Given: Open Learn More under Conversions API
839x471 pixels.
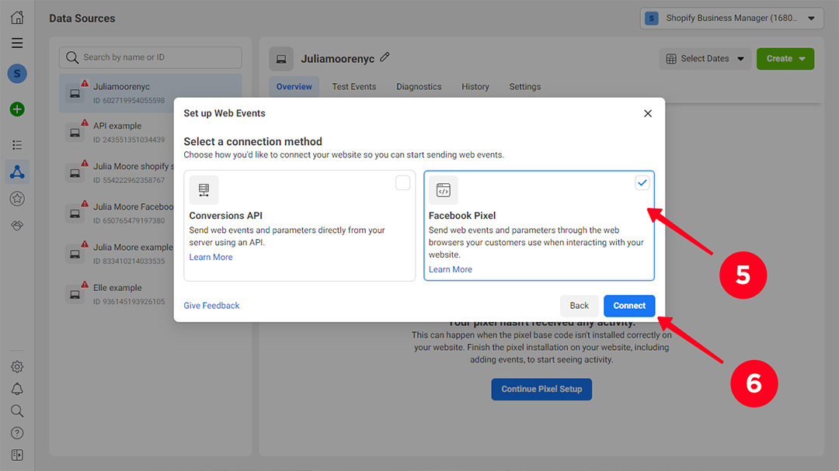Looking at the screenshot, I should pos(211,257).
